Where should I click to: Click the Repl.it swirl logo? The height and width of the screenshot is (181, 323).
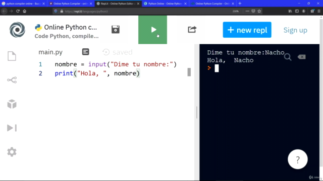coord(17,30)
